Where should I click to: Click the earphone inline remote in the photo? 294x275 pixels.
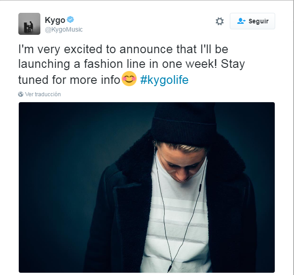[x=200, y=187]
